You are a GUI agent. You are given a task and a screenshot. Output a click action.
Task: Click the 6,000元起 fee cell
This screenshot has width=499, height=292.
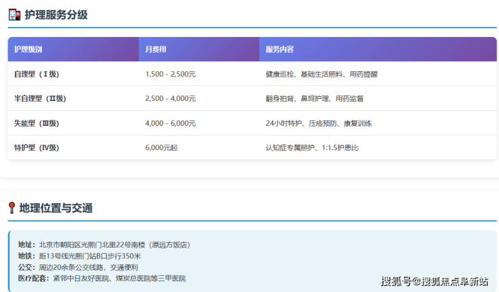click(x=161, y=147)
